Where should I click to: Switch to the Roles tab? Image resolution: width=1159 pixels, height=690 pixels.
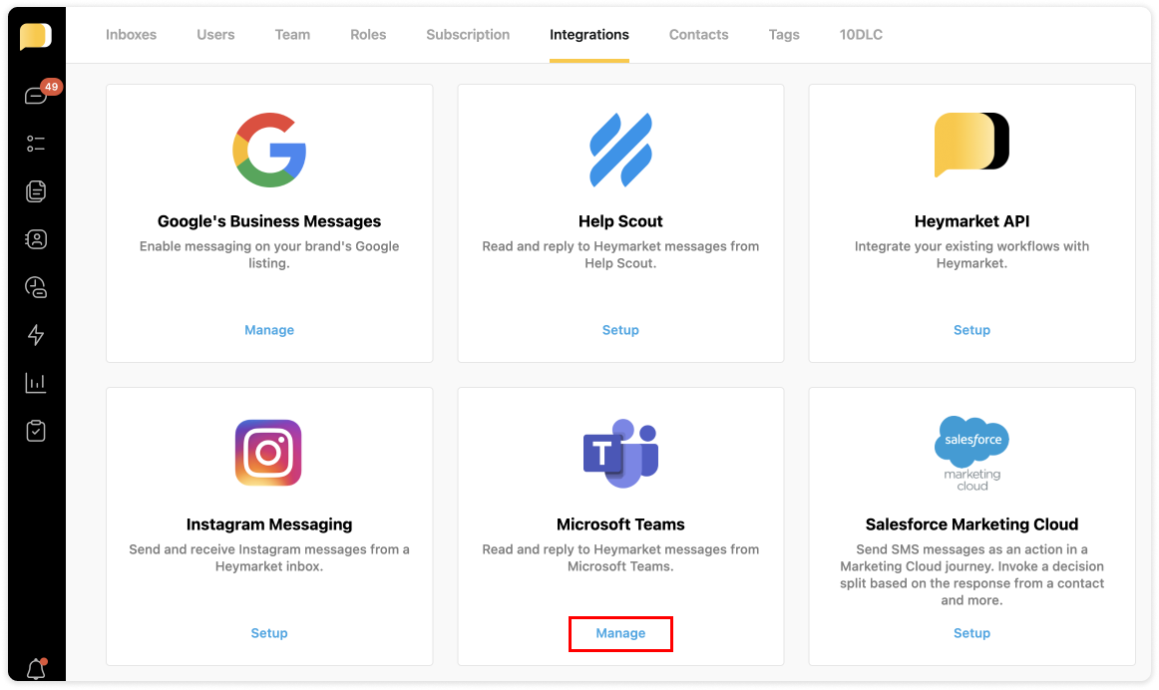tap(368, 35)
